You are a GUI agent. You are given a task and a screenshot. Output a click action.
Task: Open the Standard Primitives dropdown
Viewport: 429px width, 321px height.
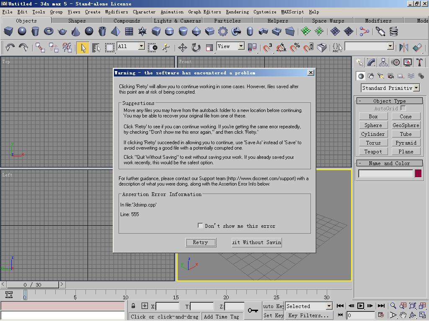tap(416, 88)
